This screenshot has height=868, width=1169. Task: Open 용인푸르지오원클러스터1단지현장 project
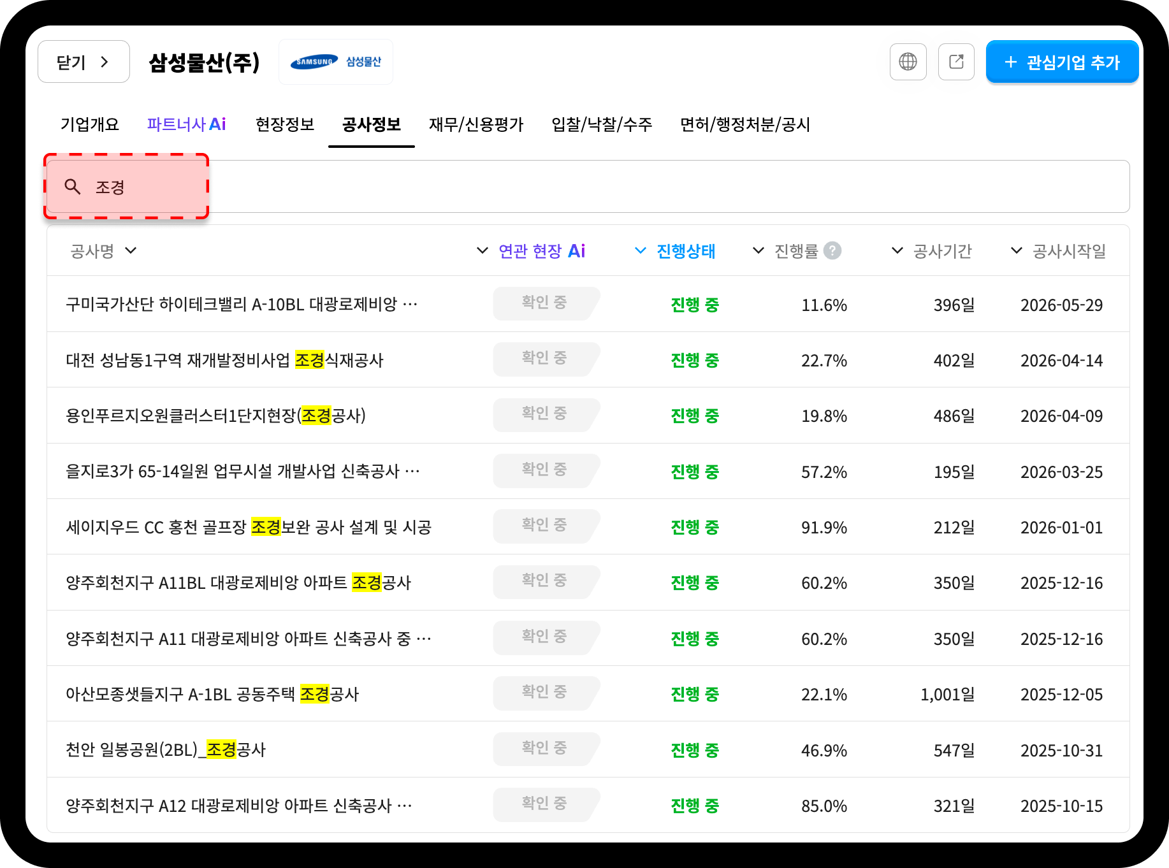pos(588,416)
